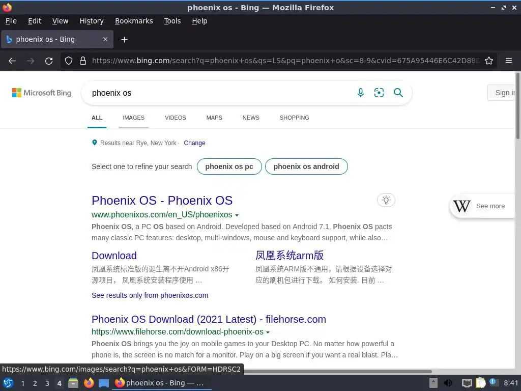Open the volume control in system tray
The height and width of the screenshot is (391, 521).
(x=448, y=383)
